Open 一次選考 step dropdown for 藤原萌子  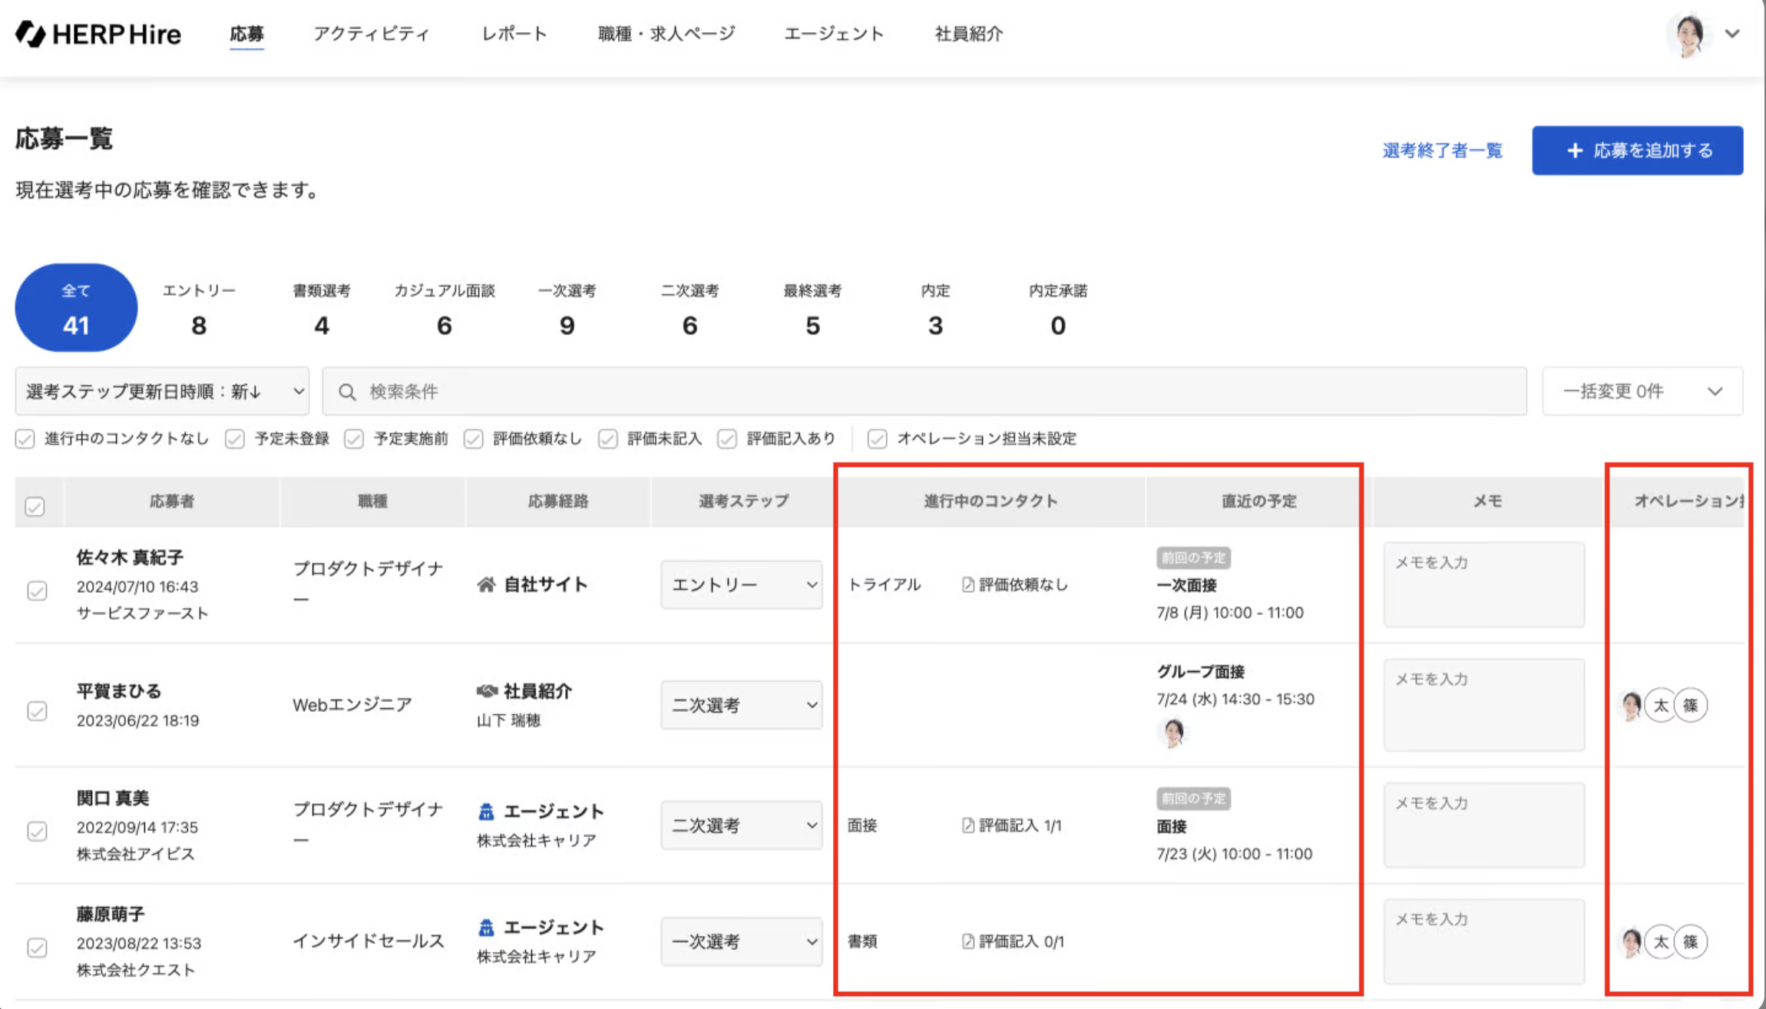pos(742,941)
